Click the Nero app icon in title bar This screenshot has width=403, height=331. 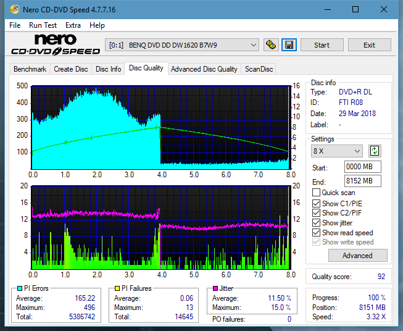pyautogui.click(x=15, y=9)
